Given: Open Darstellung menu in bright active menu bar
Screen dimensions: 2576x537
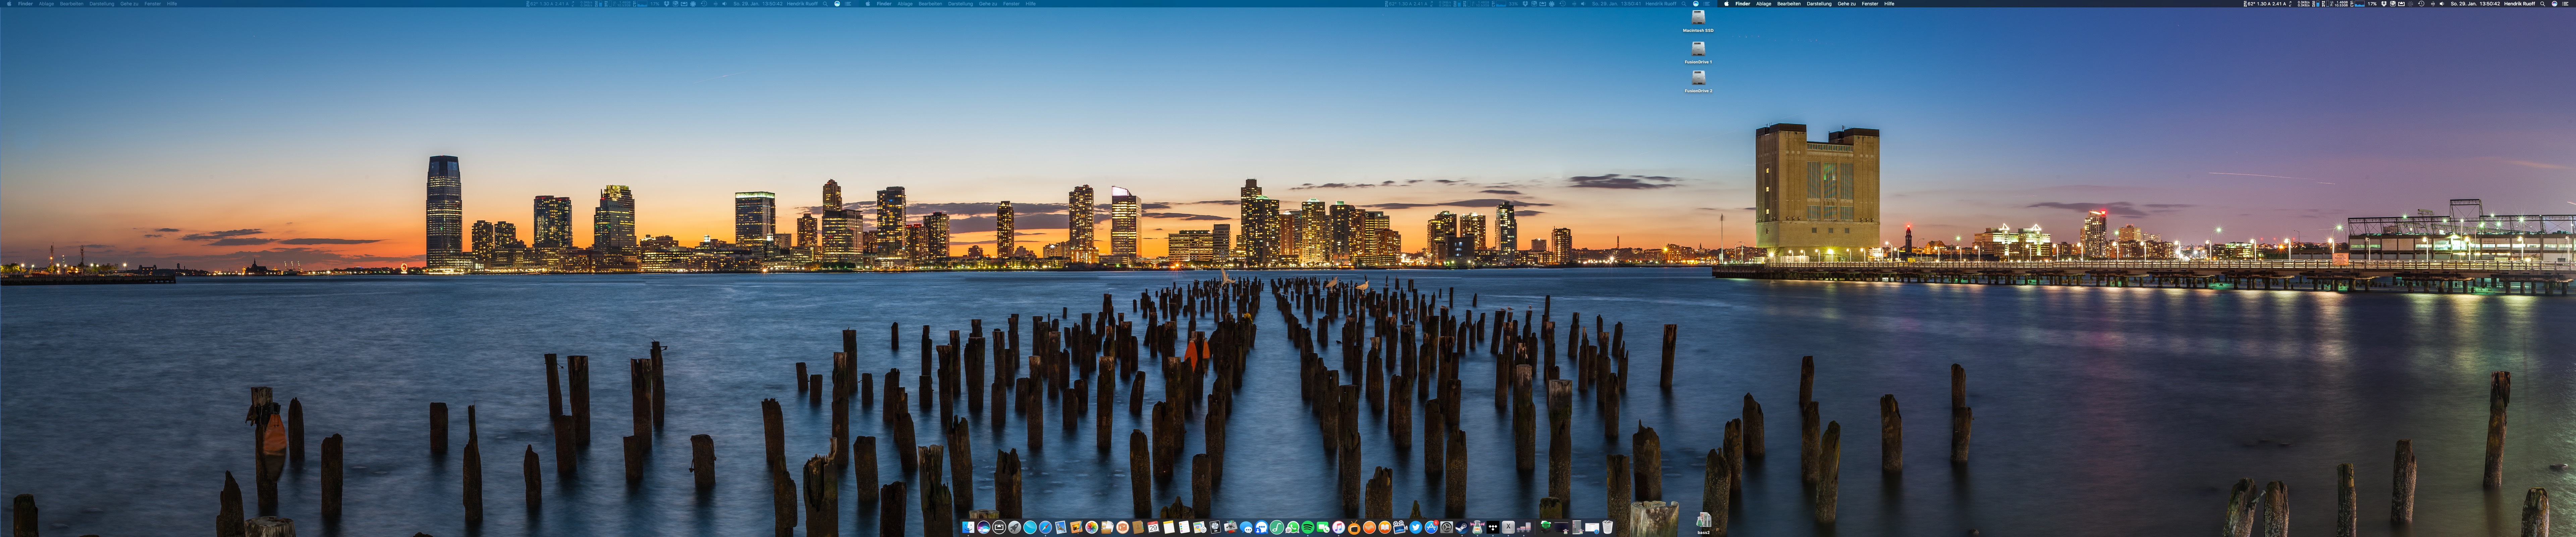Looking at the screenshot, I should pyautogui.click(x=1819, y=4).
